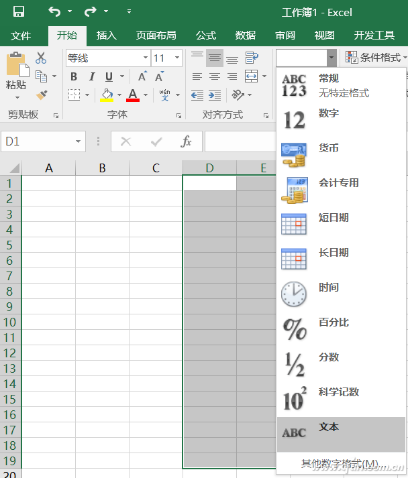This screenshot has width=408, height=478.
Task: Click the text orientation icon
Action: pyautogui.click(x=238, y=95)
